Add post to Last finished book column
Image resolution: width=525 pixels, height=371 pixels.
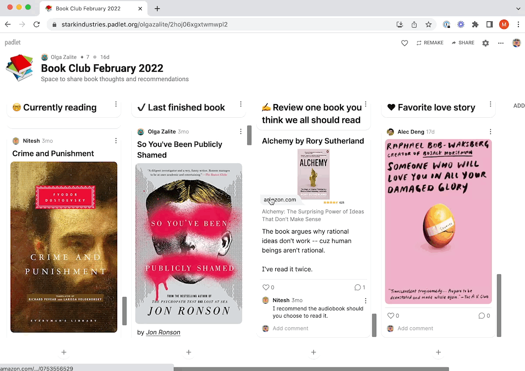pyautogui.click(x=189, y=352)
